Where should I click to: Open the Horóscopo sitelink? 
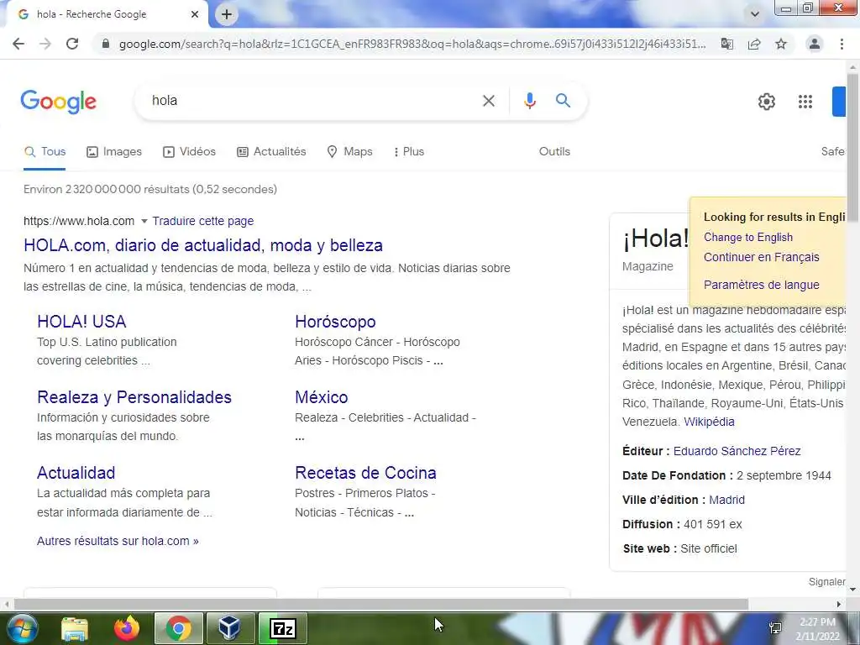pos(335,322)
